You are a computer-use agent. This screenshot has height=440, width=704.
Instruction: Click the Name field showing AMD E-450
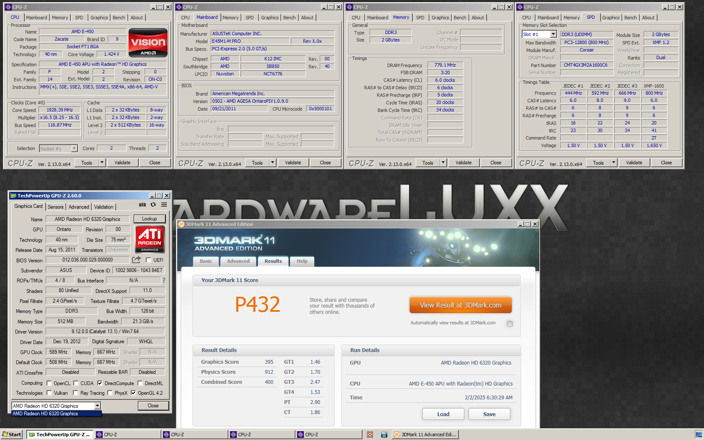click(83, 31)
